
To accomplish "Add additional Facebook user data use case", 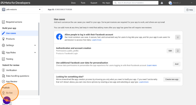I will [x=177, y=64].
